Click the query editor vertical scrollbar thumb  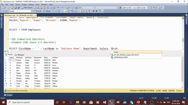click(x=183, y=40)
